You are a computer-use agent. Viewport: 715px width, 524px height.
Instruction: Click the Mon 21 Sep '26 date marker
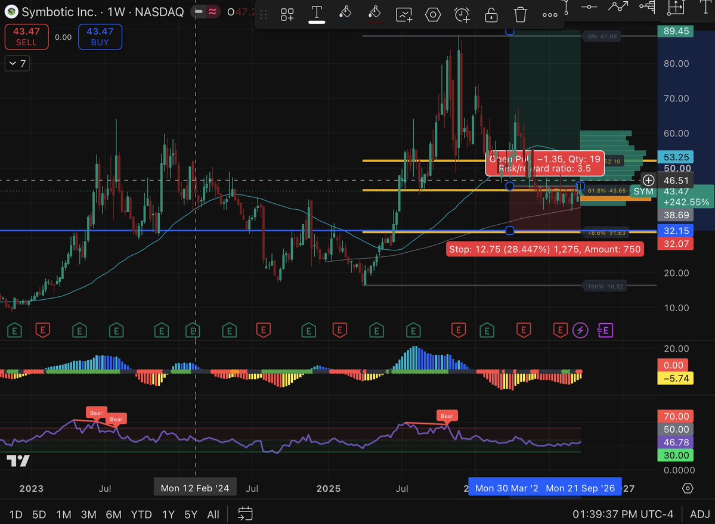pos(580,488)
